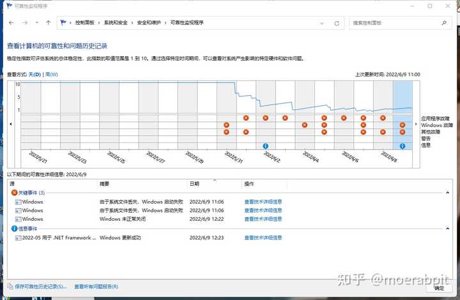Switch view to 天(D)

pyautogui.click(x=34, y=75)
